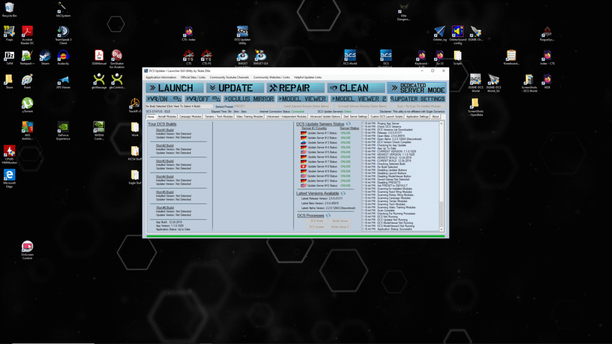Click the build selector field
The image size is (612, 344).
tap(179, 107)
